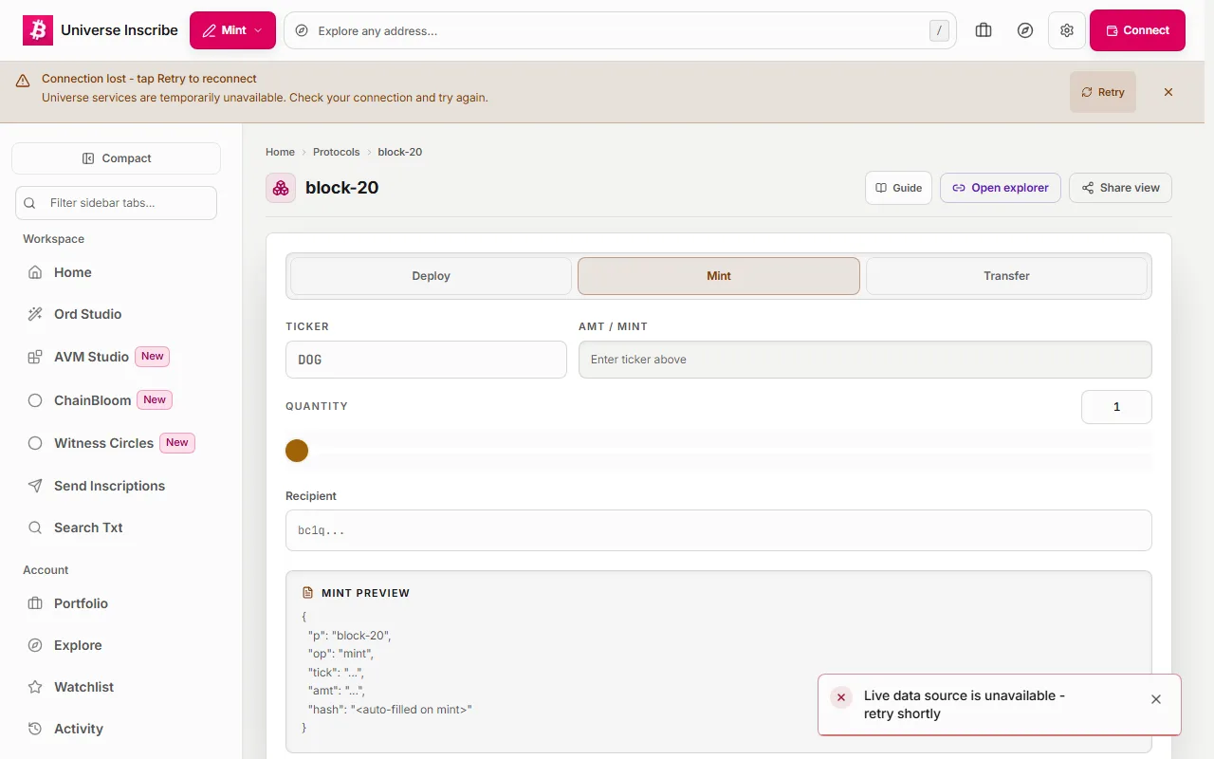The height and width of the screenshot is (759, 1214).
Task: Click the Recipient address field
Action: (x=719, y=530)
